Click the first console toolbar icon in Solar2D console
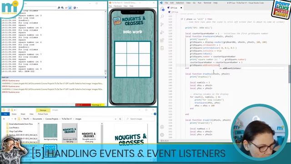The width and height of the screenshot is (291, 164). pyautogui.click(x=59, y=8)
